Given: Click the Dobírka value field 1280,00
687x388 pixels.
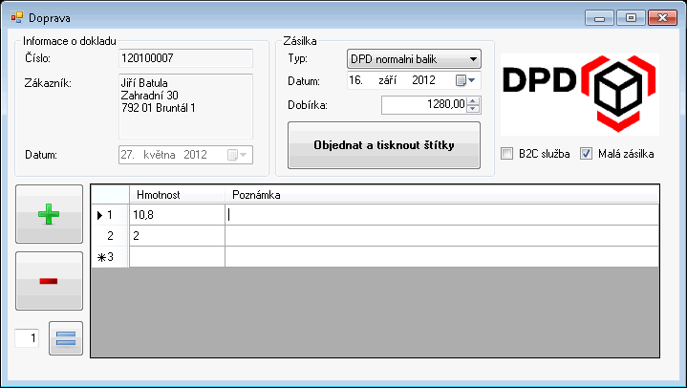Looking at the screenshot, I should pyautogui.click(x=424, y=105).
